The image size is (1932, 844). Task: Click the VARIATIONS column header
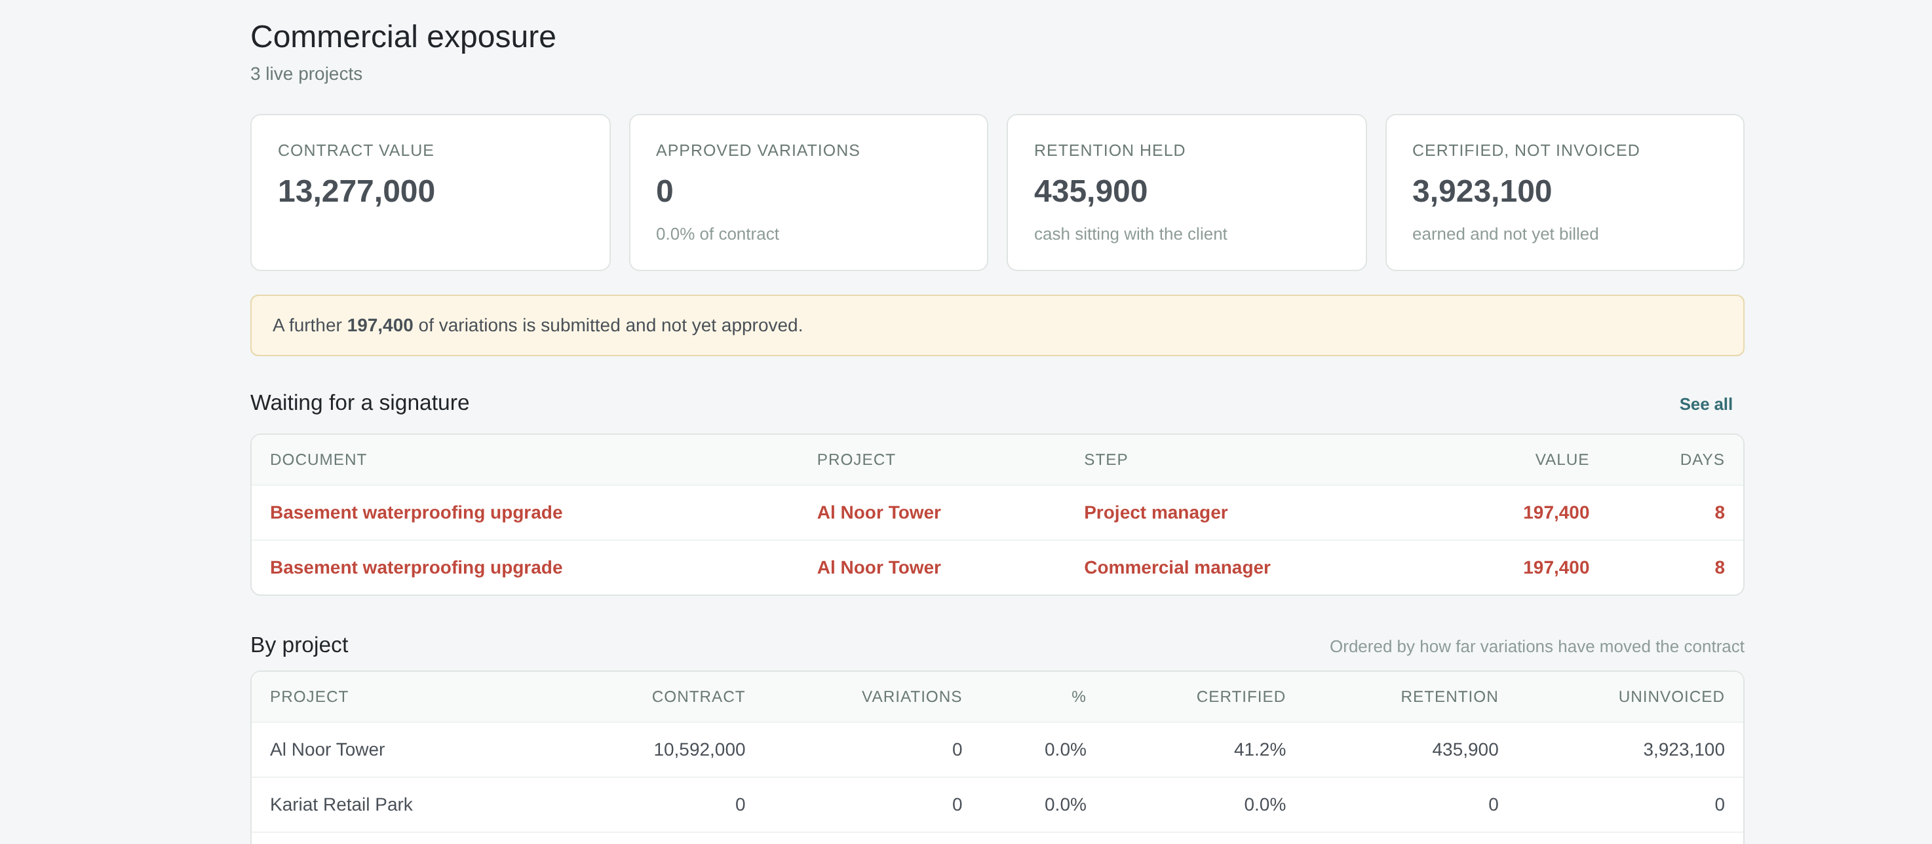coord(911,696)
